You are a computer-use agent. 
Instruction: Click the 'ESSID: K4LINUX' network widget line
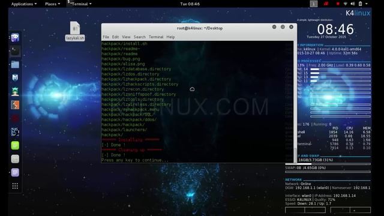(310, 200)
